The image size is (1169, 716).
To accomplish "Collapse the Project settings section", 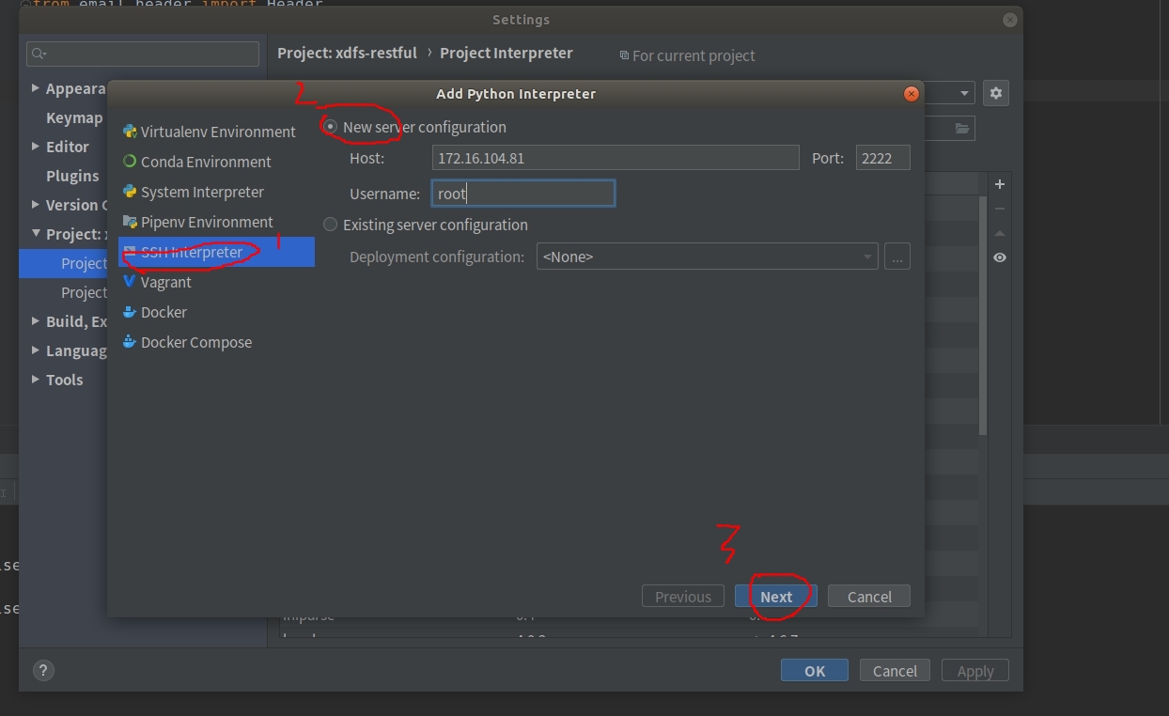I will coord(36,233).
